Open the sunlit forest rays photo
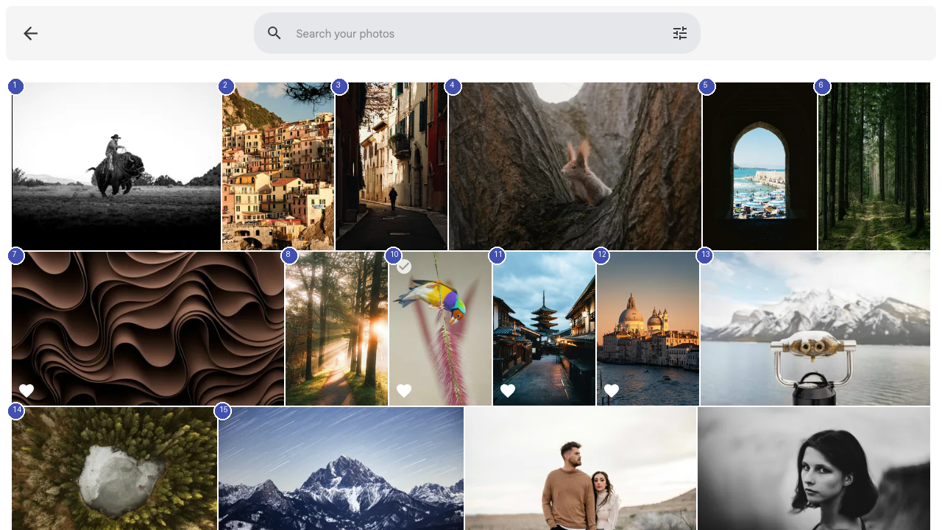The width and height of the screenshot is (942, 530). click(x=336, y=328)
